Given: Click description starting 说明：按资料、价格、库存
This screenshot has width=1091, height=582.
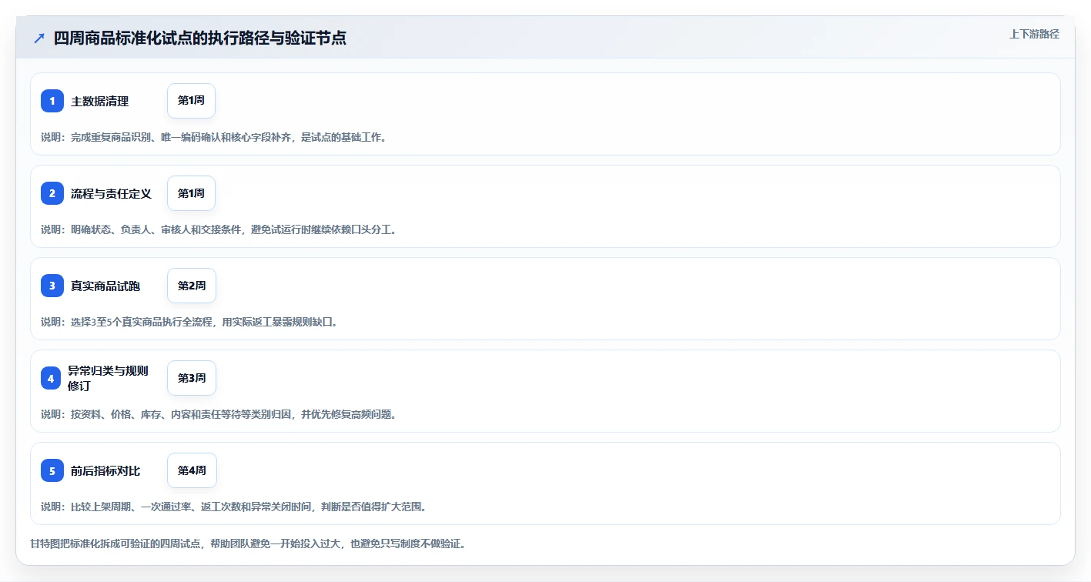Looking at the screenshot, I should coord(219,414).
